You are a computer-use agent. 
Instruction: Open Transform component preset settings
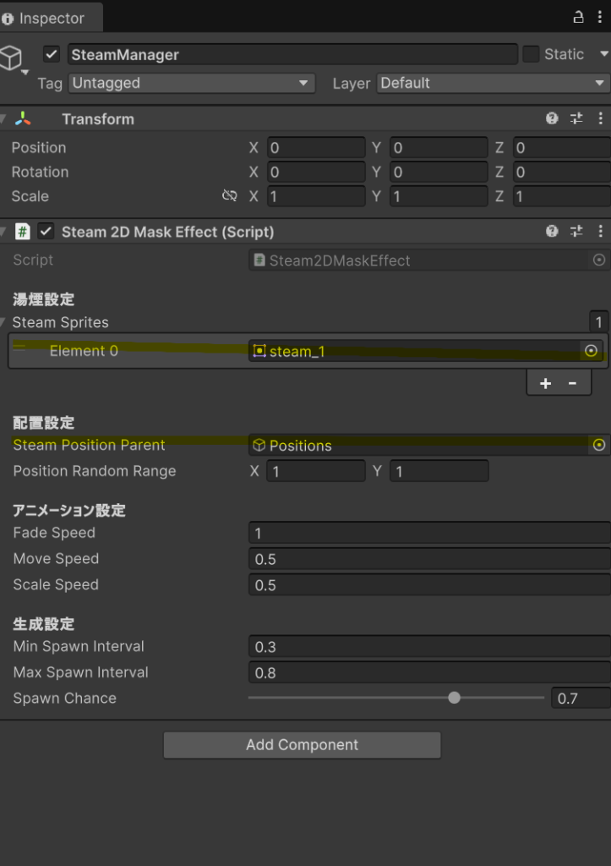pyautogui.click(x=576, y=119)
